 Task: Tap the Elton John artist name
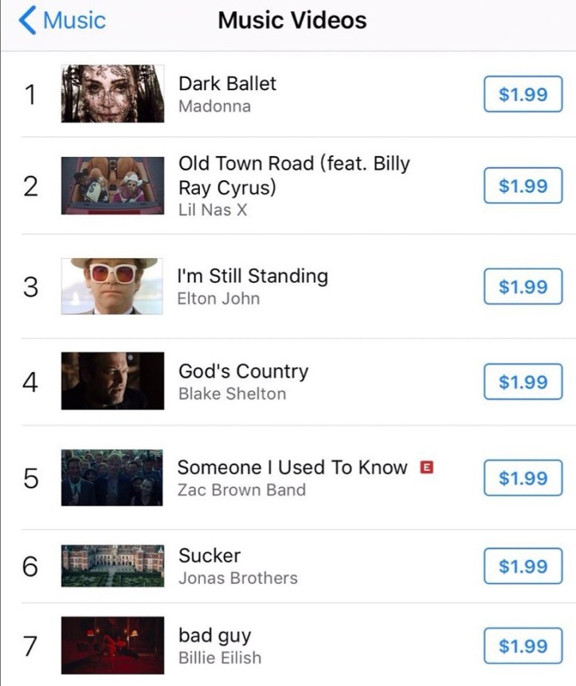click(x=219, y=299)
